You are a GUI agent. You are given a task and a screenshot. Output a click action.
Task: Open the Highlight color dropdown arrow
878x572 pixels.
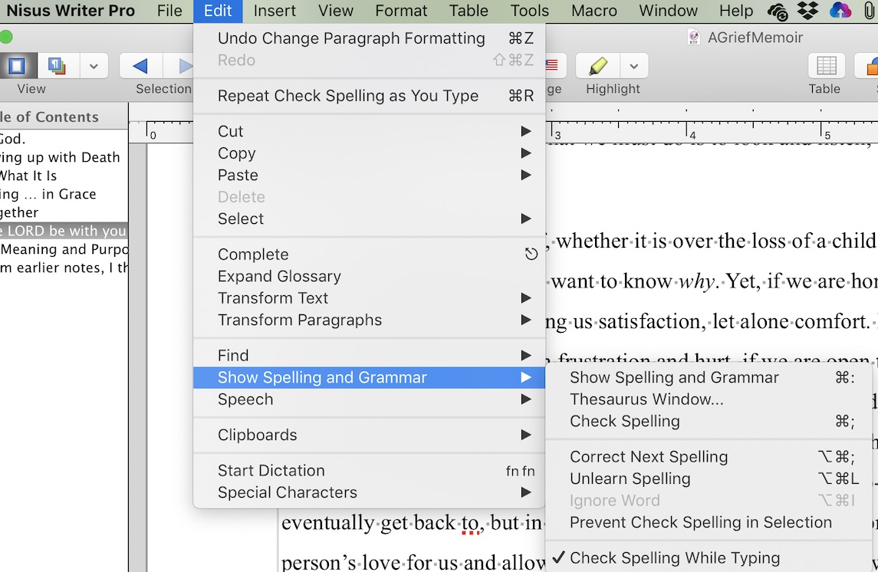click(x=634, y=66)
